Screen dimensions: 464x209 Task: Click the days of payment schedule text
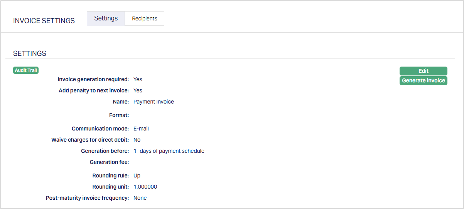click(172, 151)
